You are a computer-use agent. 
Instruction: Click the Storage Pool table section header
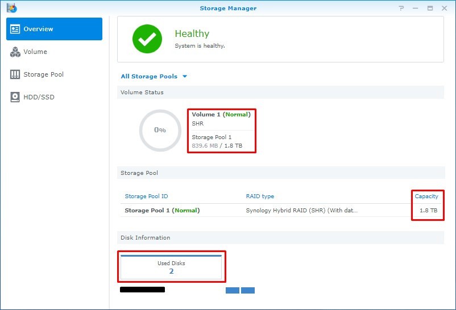point(281,173)
